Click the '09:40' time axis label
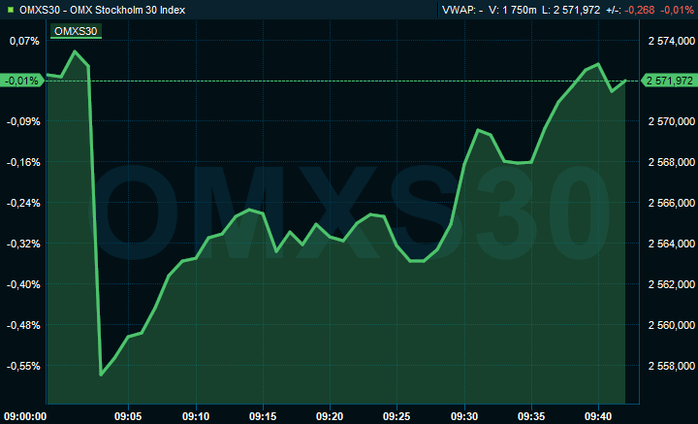698x424 pixels. pyautogui.click(x=598, y=416)
